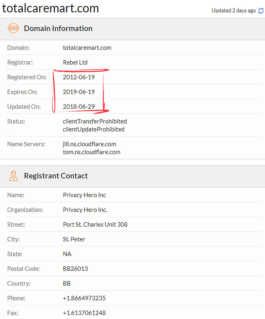Select the totalcaremart.com page title
The width and height of the screenshot is (265, 319).
[x=51, y=8]
